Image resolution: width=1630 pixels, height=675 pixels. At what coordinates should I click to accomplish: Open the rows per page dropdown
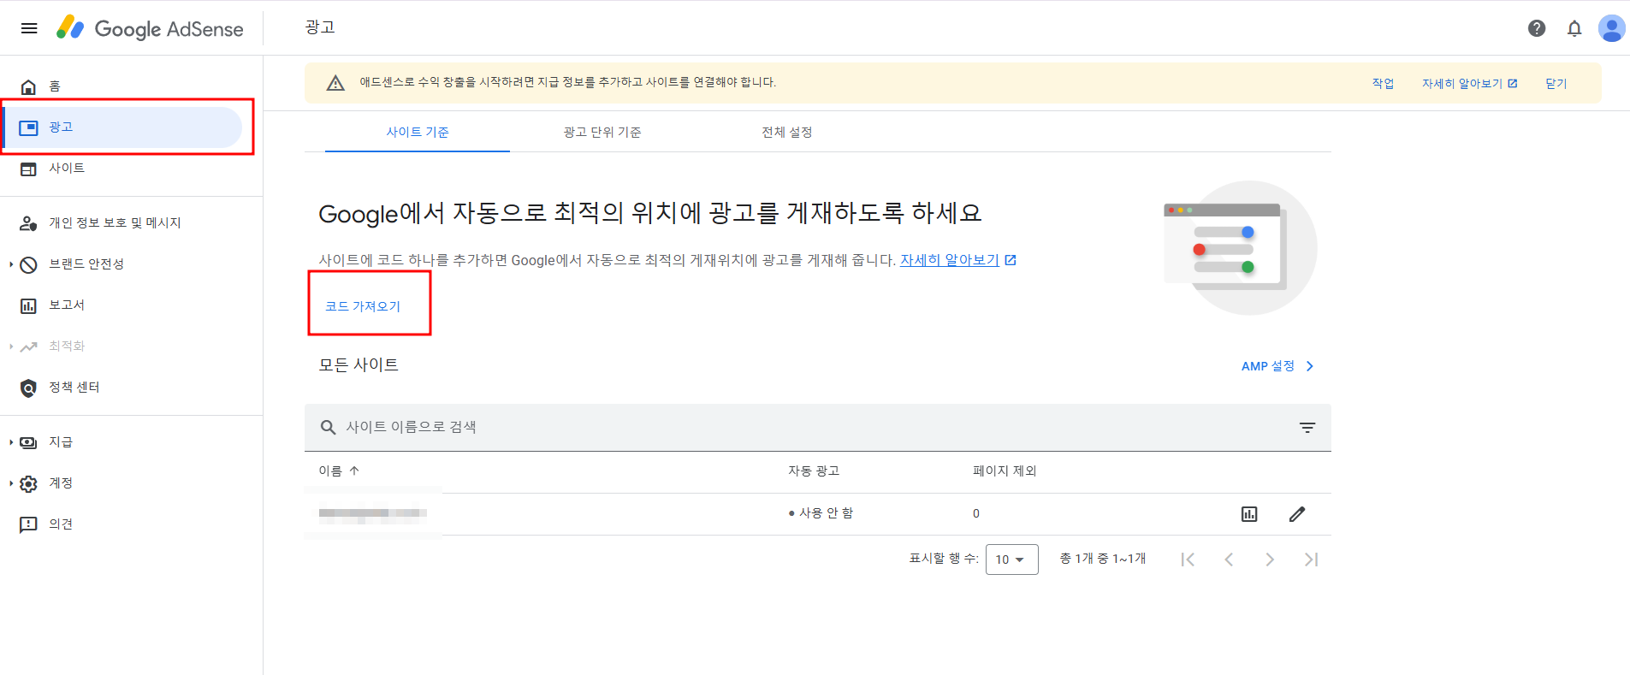[x=1012, y=560]
